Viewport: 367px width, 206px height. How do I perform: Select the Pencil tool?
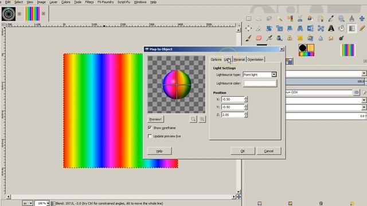(362, 28)
